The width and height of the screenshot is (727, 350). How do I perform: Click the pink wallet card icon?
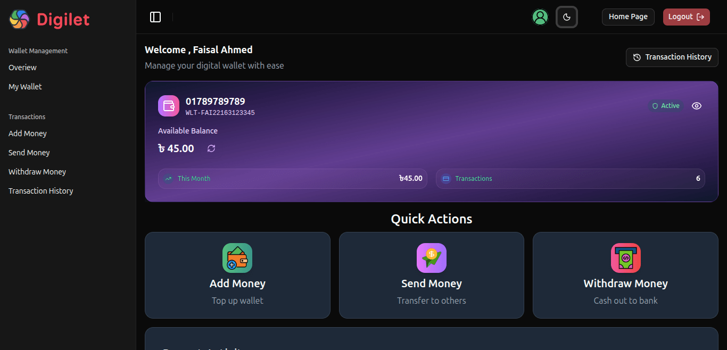tap(169, 106)
